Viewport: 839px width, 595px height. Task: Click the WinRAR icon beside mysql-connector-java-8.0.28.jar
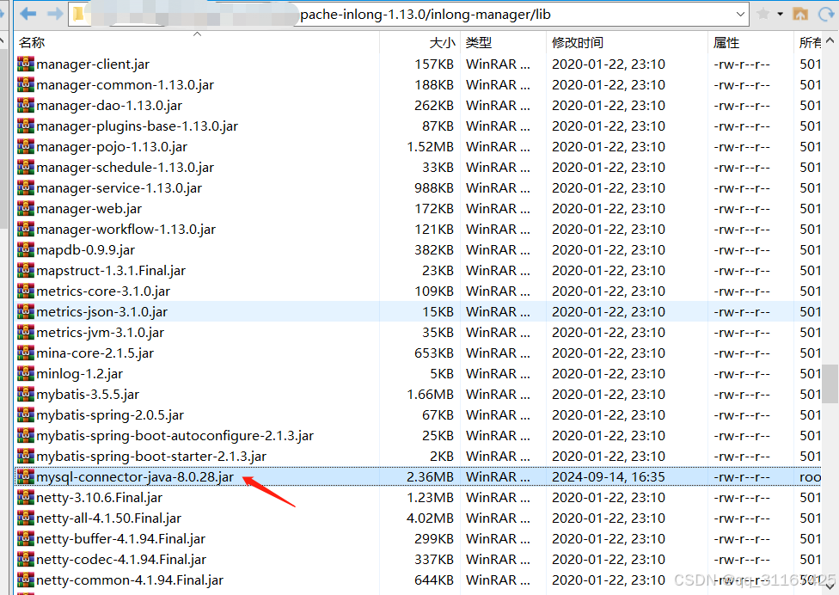[x=25, y=476]
